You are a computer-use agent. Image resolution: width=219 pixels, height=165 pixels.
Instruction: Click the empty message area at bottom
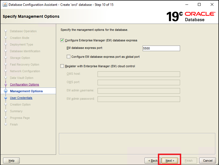137,144
